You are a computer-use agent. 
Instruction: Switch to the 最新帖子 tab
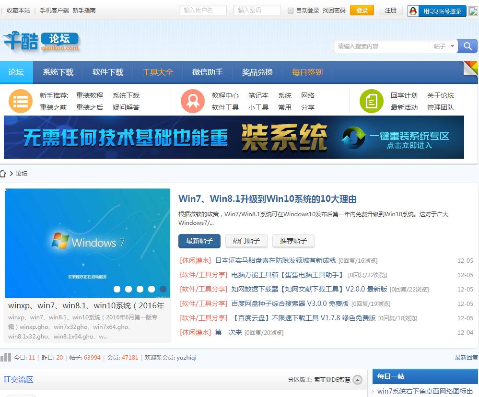pos(199,241)
